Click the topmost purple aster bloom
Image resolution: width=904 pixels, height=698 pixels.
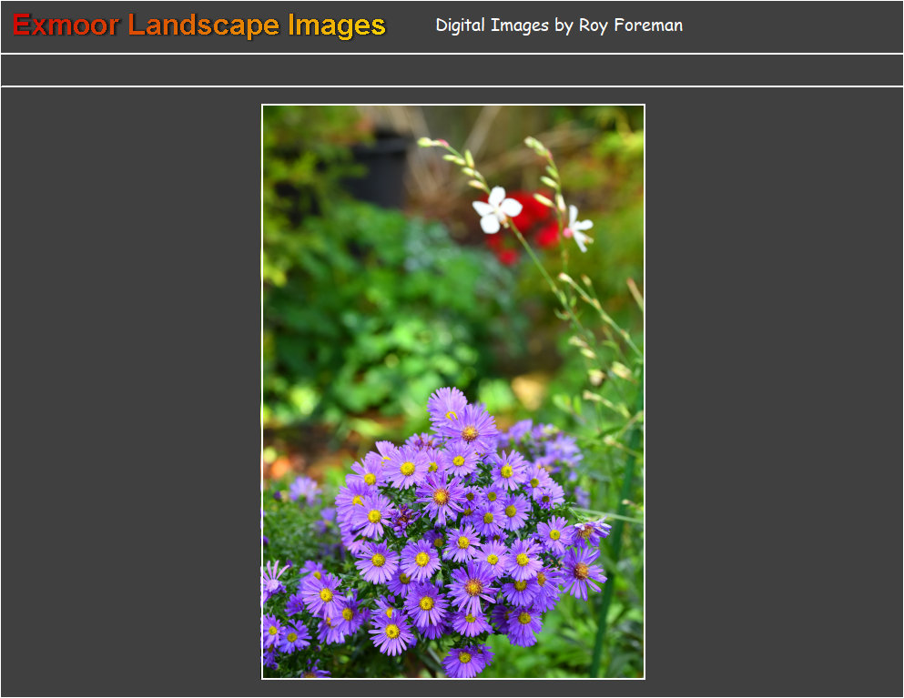[x=448, y=405]
